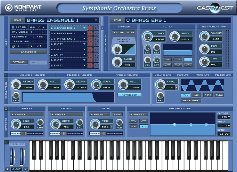
Task: Click the instrument Tune knob
Action: (204, 62)
